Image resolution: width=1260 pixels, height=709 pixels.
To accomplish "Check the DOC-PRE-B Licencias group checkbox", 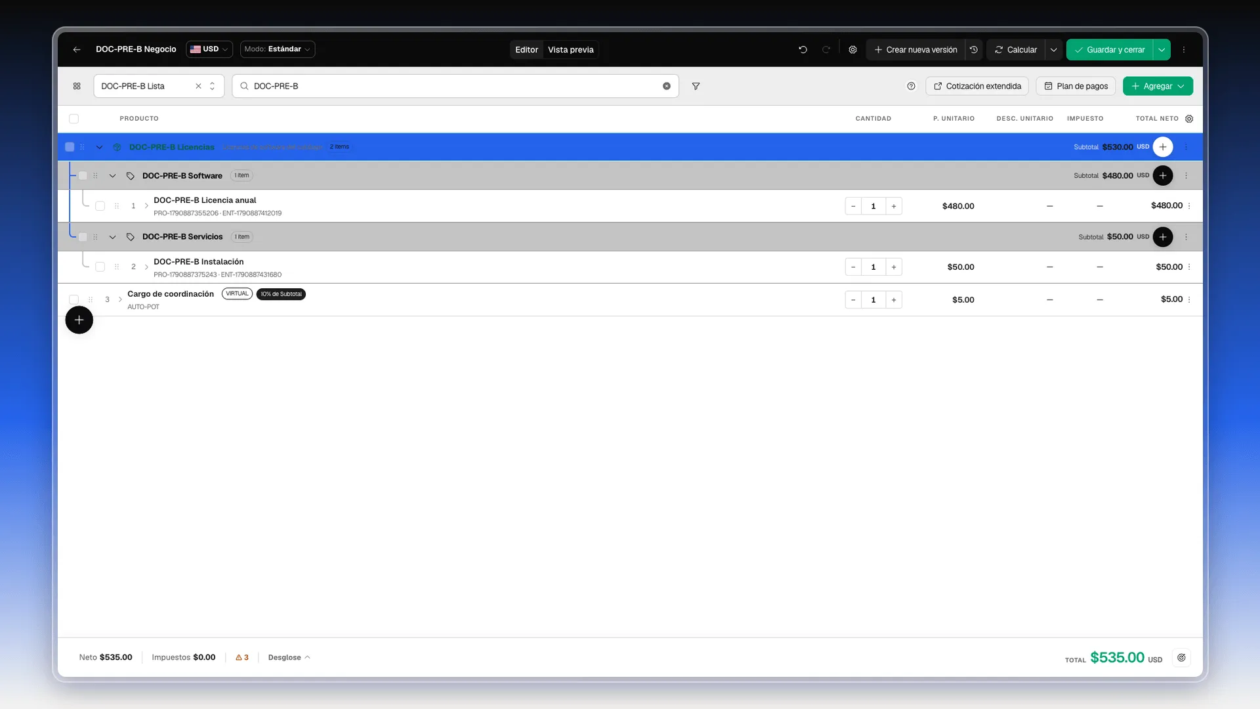I will (70, 147).
